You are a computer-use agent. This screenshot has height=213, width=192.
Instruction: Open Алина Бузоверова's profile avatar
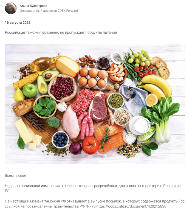11,8
